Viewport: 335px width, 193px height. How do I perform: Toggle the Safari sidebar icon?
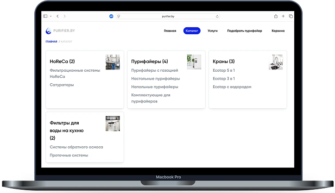coord(45,16)
